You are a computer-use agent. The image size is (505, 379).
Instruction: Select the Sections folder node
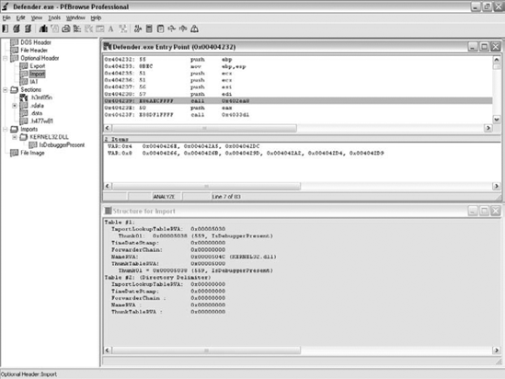pos(30,89)
